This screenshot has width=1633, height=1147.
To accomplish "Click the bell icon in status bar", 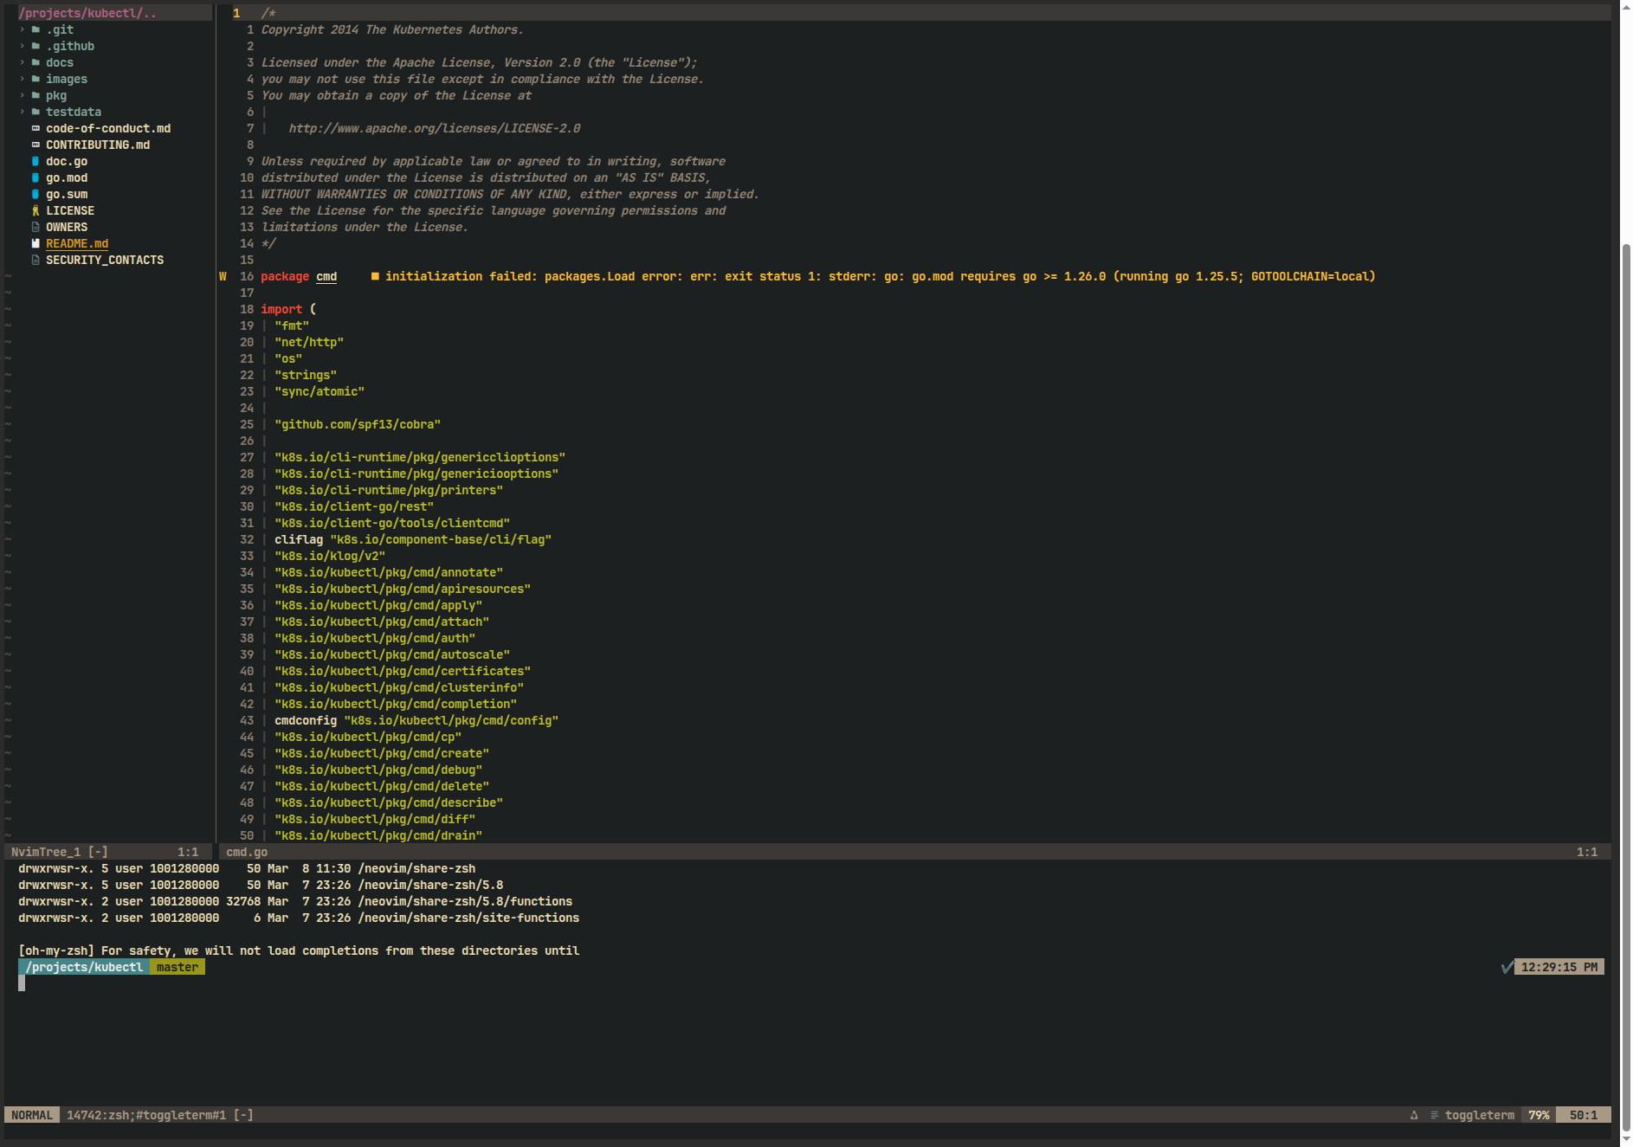I will [1414, 1115].
